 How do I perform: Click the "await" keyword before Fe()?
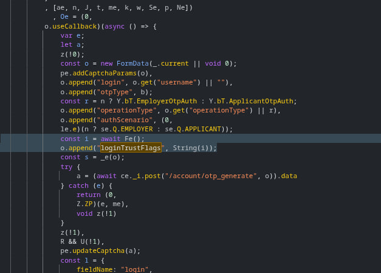(x=111, y=139)
